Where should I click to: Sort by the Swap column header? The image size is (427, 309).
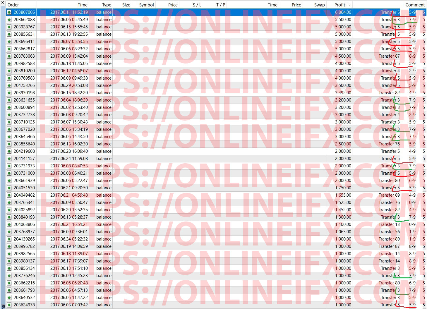pyautogui.click(x=319, y=5)
